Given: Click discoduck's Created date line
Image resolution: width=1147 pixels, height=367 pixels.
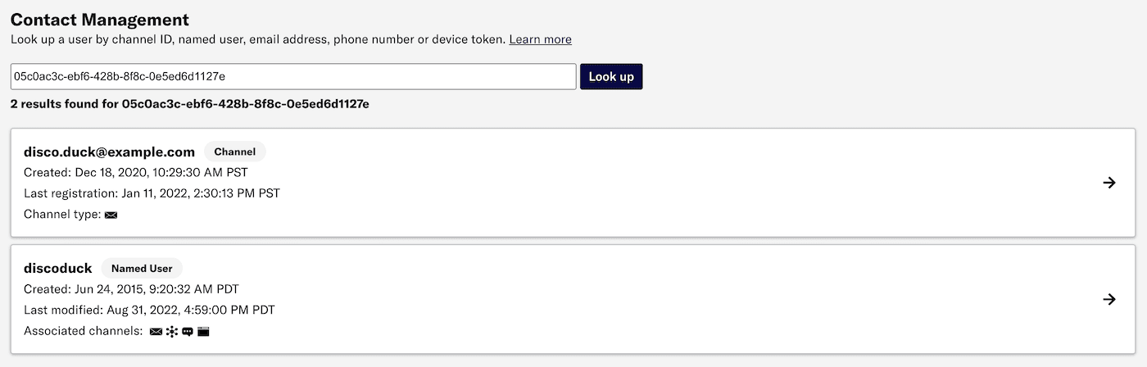Looking at the screenshot, I should click(x=131, y=289).
